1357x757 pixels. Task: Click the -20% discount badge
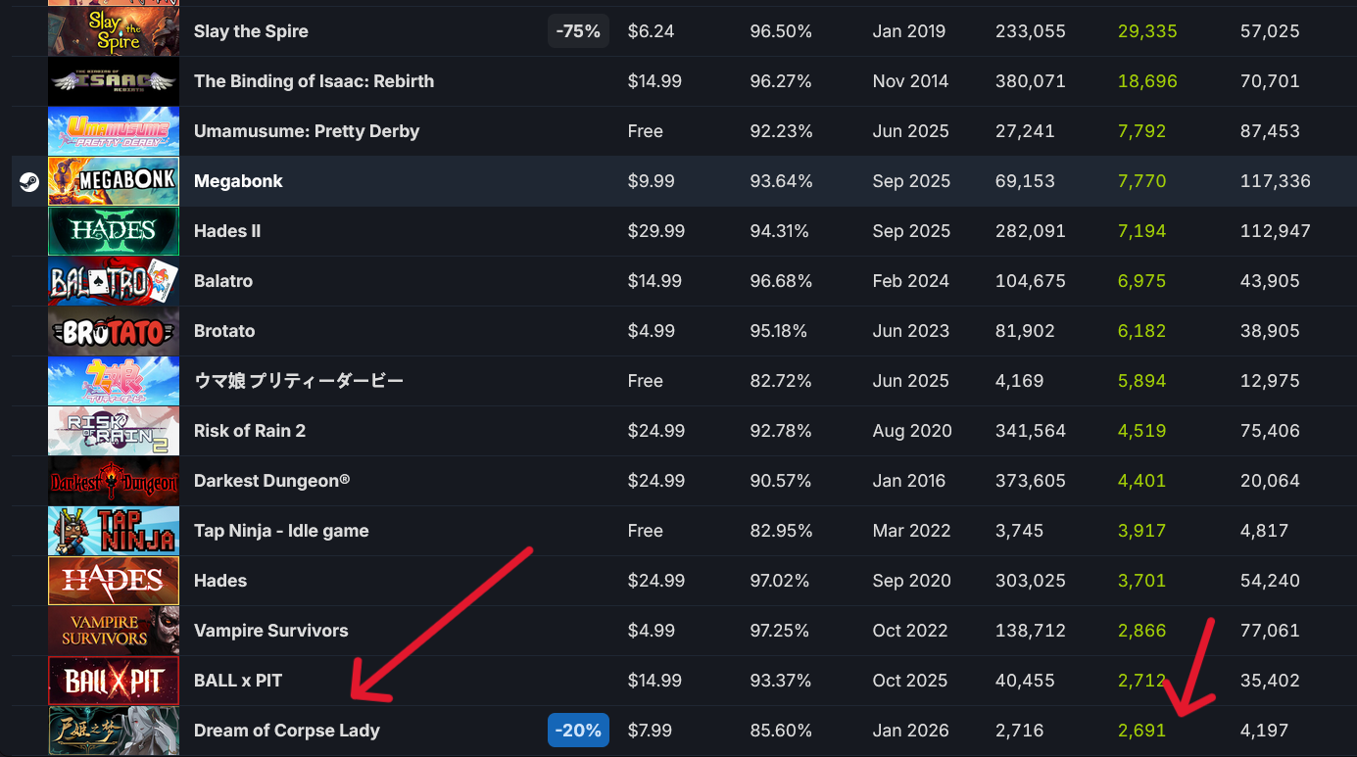(578, 731)
